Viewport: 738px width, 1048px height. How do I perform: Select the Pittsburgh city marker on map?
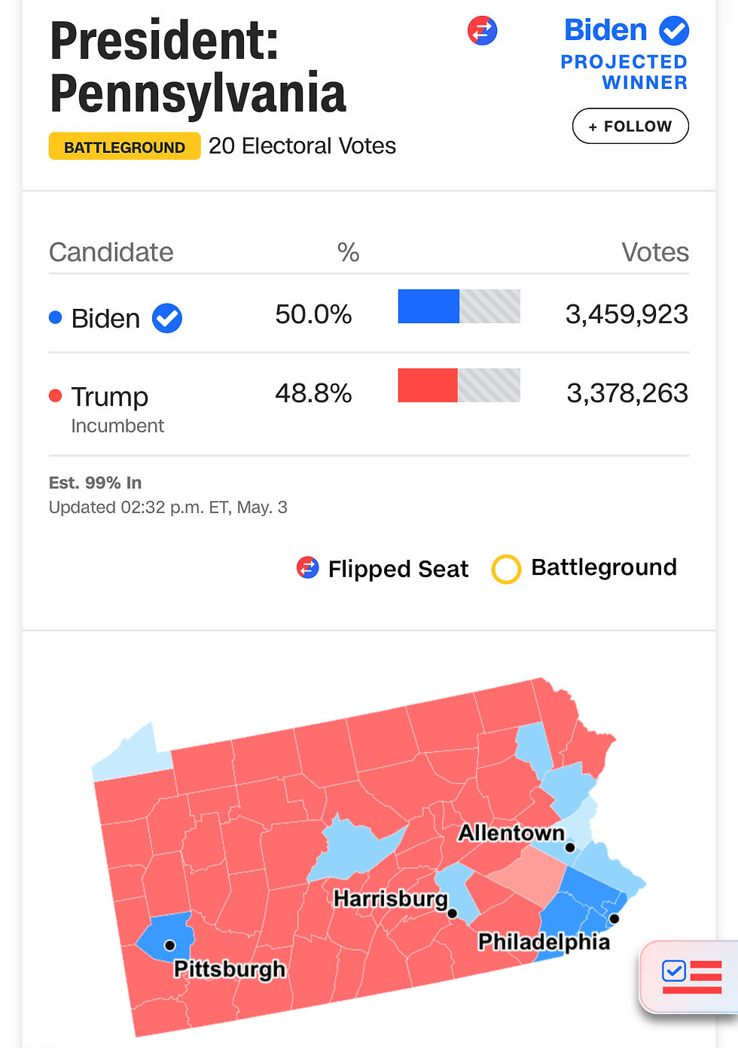(170, 945)
